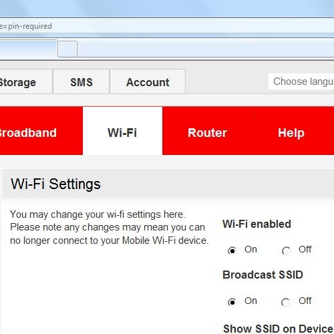Turn Broadcast SSID On

232,302
